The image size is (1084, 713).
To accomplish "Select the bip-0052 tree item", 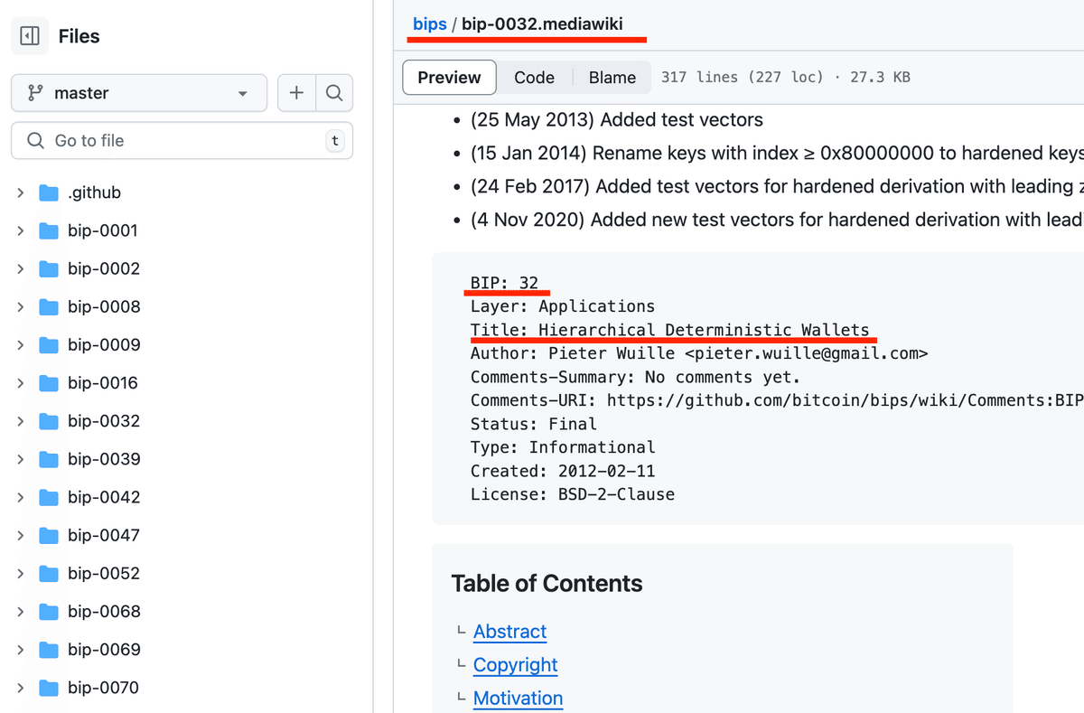I will coord(104,574).
